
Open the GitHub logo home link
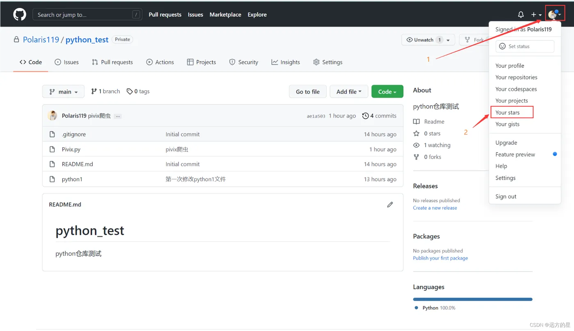pos(20,14)
